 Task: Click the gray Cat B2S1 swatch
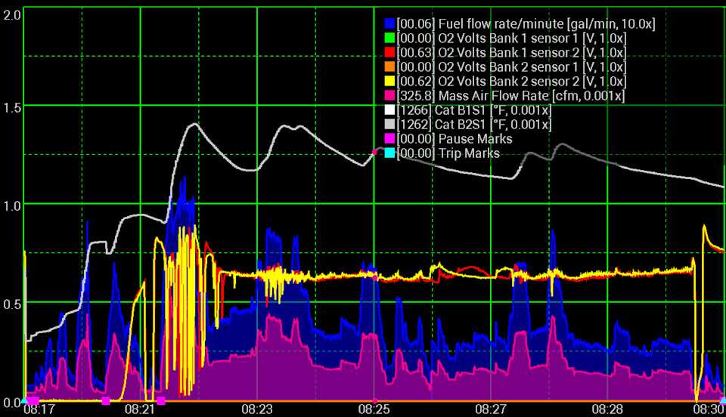tap(390, 124)
